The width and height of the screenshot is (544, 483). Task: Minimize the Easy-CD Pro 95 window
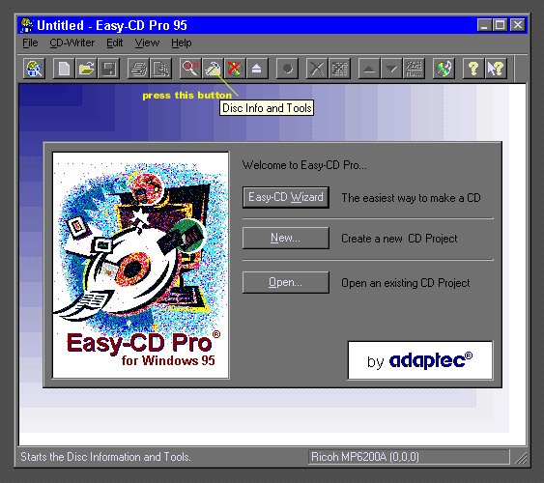(484, 25)
